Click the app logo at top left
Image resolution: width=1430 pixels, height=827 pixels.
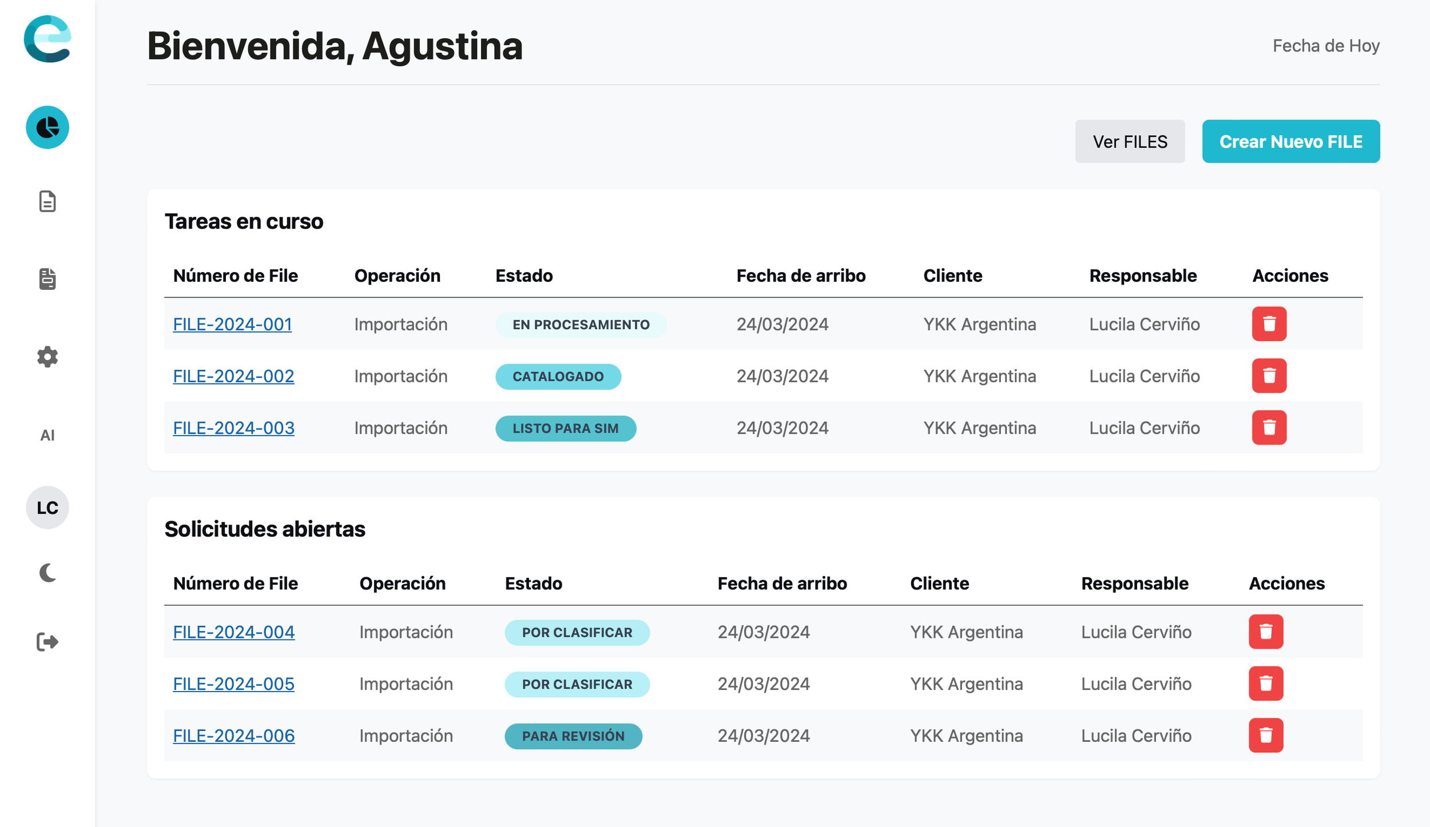tap(47, 39)
